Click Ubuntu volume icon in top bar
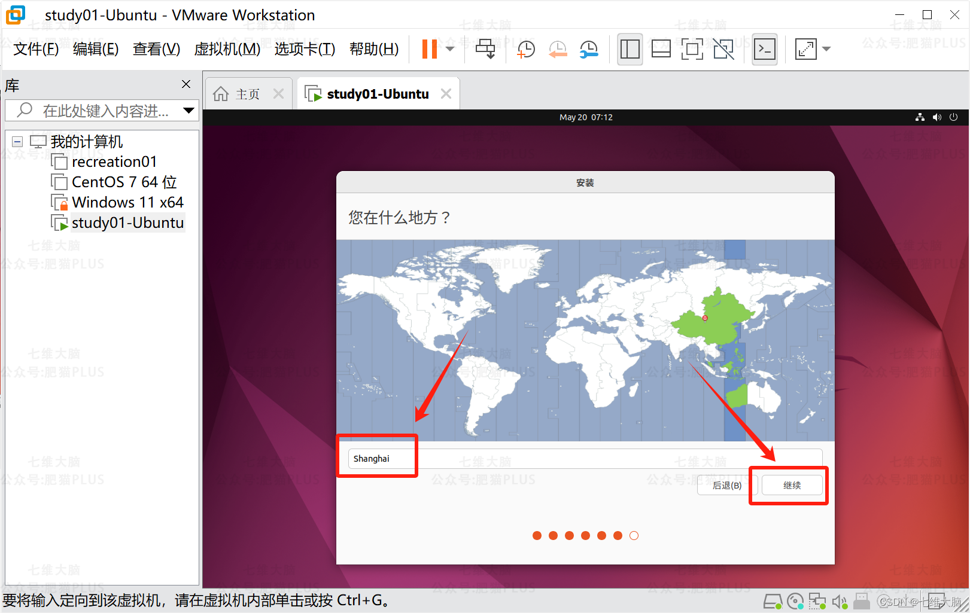The height and width of the screenshot is (613, 970). (937, 117)
